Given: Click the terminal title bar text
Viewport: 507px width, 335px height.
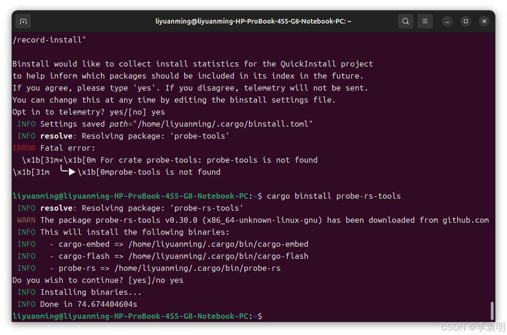Looking at the screenshot, I should pyautogui.click(x=253, y=21).
